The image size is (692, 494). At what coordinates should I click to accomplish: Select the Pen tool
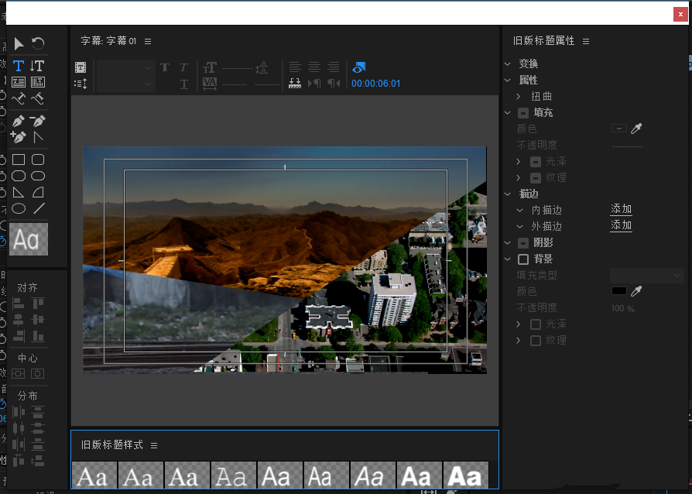(x=19, y=121)
